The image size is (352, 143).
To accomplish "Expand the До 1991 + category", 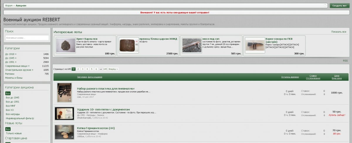I will coord(11,62).
